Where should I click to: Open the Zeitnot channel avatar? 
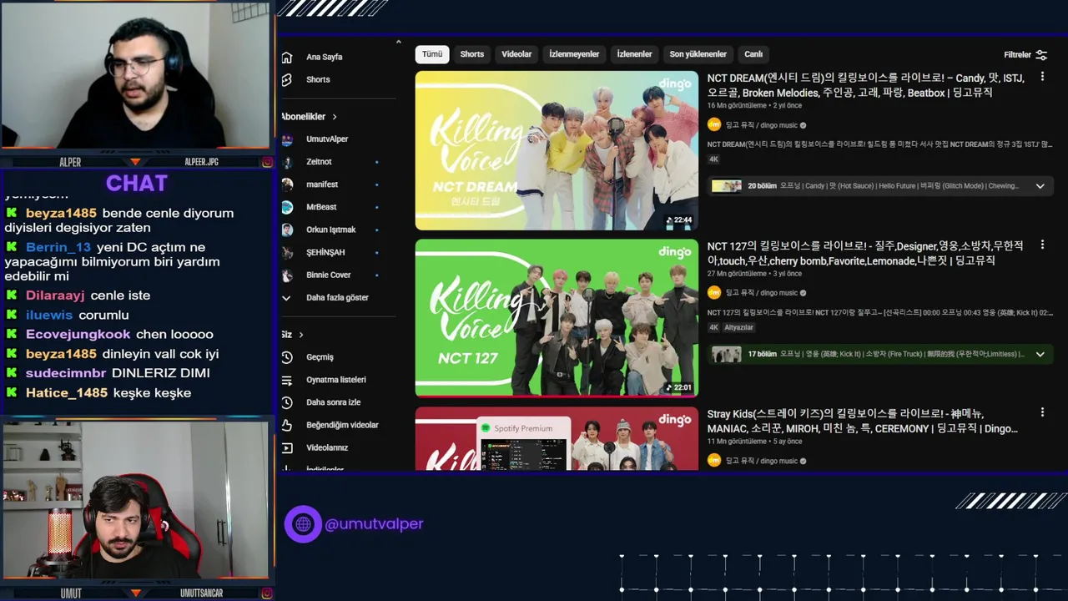(287, 162)
